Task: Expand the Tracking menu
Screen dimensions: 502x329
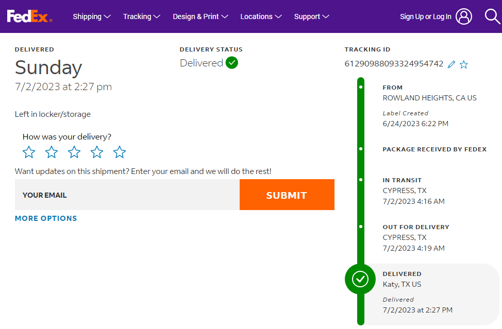Action: (x=141, y=16)
